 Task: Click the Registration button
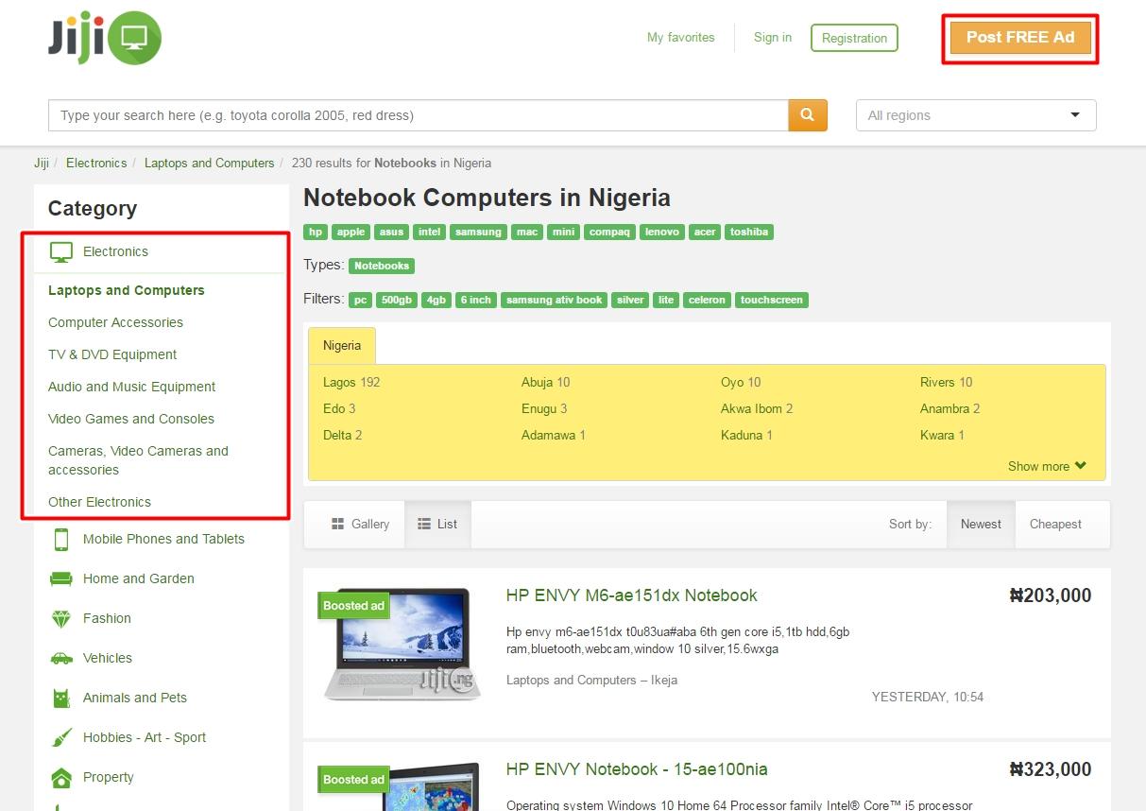click(x=854, y=38)
